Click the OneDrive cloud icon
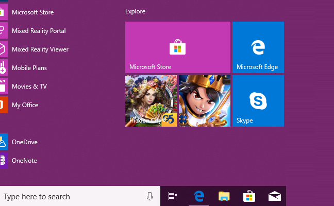The image size is (334, 206). 4,142
